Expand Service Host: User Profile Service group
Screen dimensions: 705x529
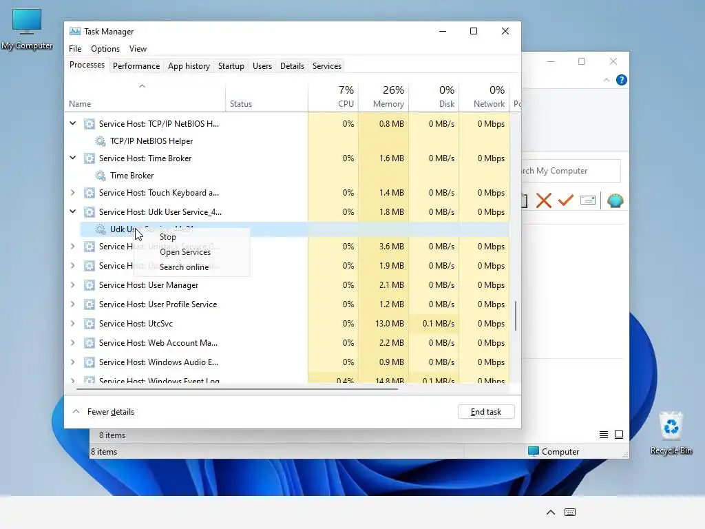point(73,304)
